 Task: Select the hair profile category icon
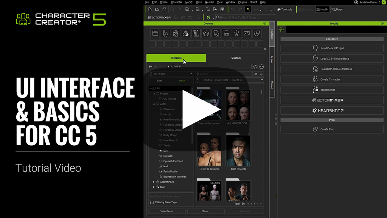tap(206, 33)
